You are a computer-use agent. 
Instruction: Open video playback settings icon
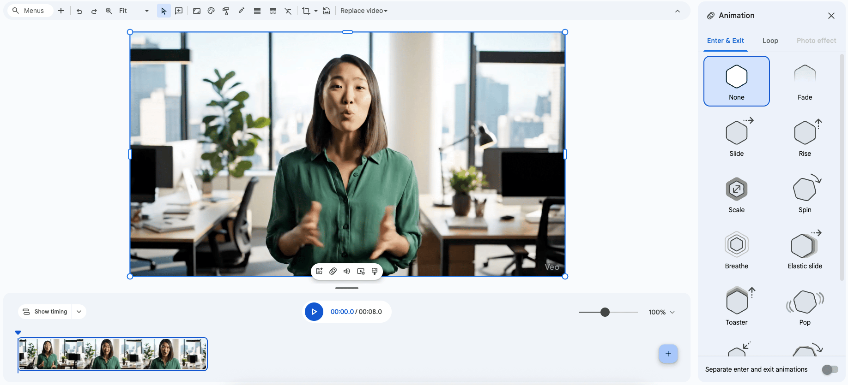361,271
